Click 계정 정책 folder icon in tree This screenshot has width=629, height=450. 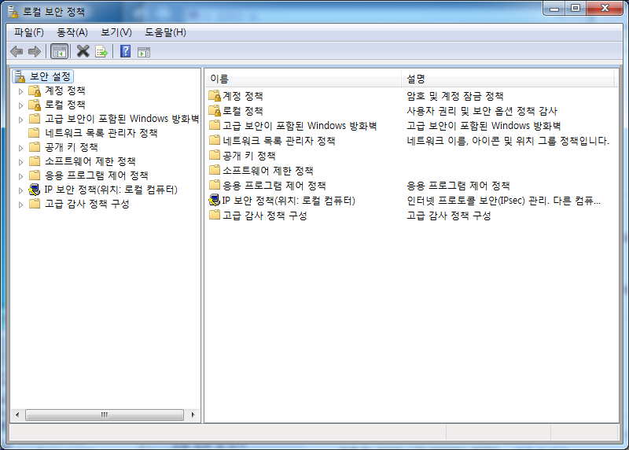point(35,90)
